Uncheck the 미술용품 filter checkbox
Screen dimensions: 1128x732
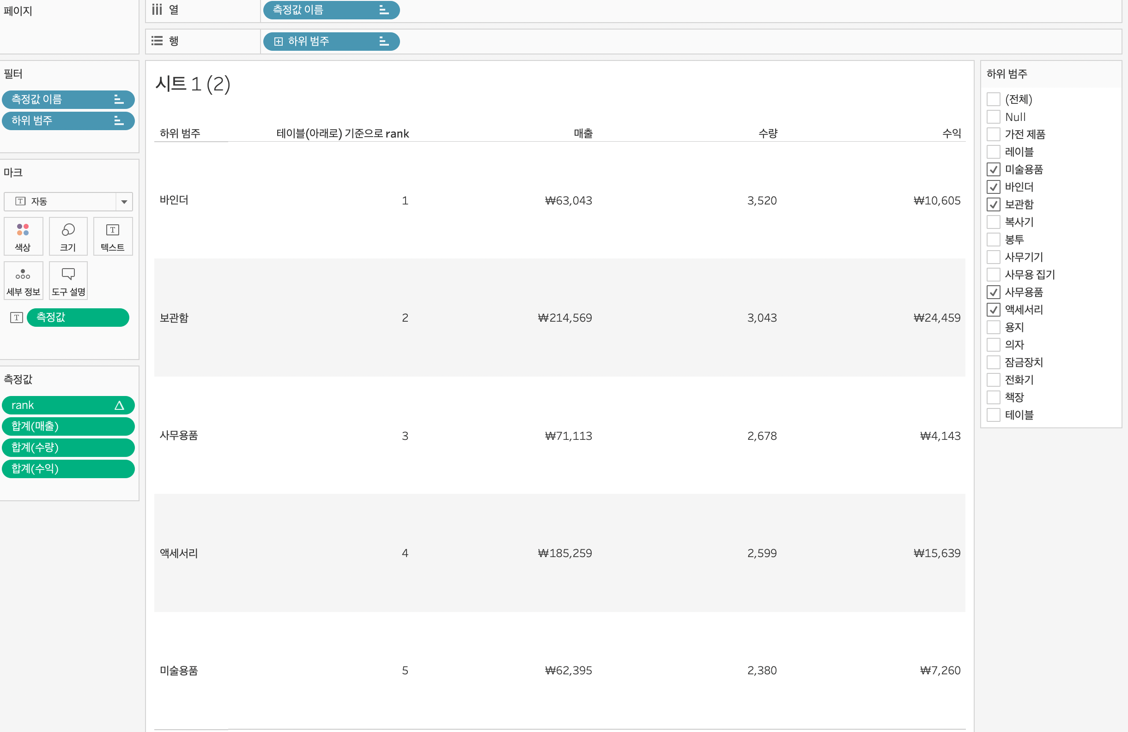(x=994, y=169)
